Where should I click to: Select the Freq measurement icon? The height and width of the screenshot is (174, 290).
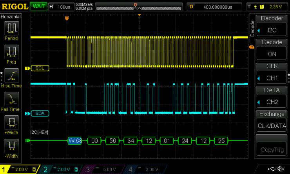click(x=12, y=52)
